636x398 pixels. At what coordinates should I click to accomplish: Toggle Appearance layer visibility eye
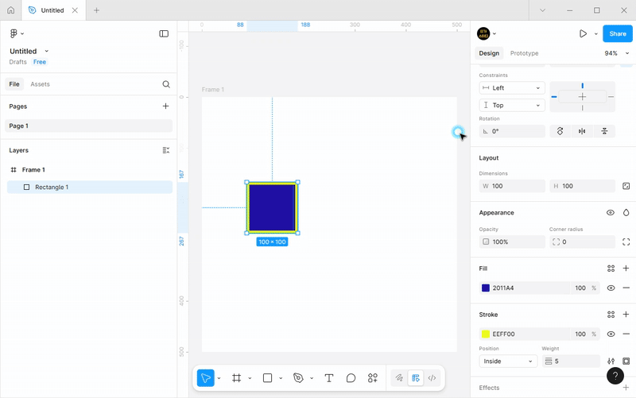[x=611, y=213]
